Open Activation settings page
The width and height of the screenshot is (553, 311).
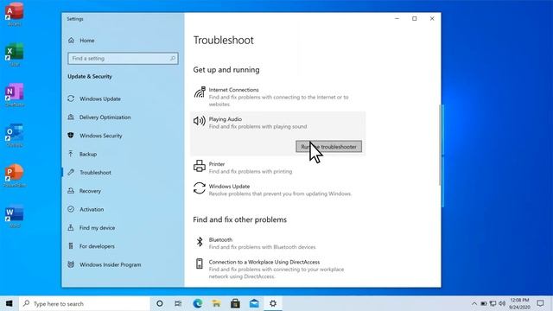(x=92, y=209)
